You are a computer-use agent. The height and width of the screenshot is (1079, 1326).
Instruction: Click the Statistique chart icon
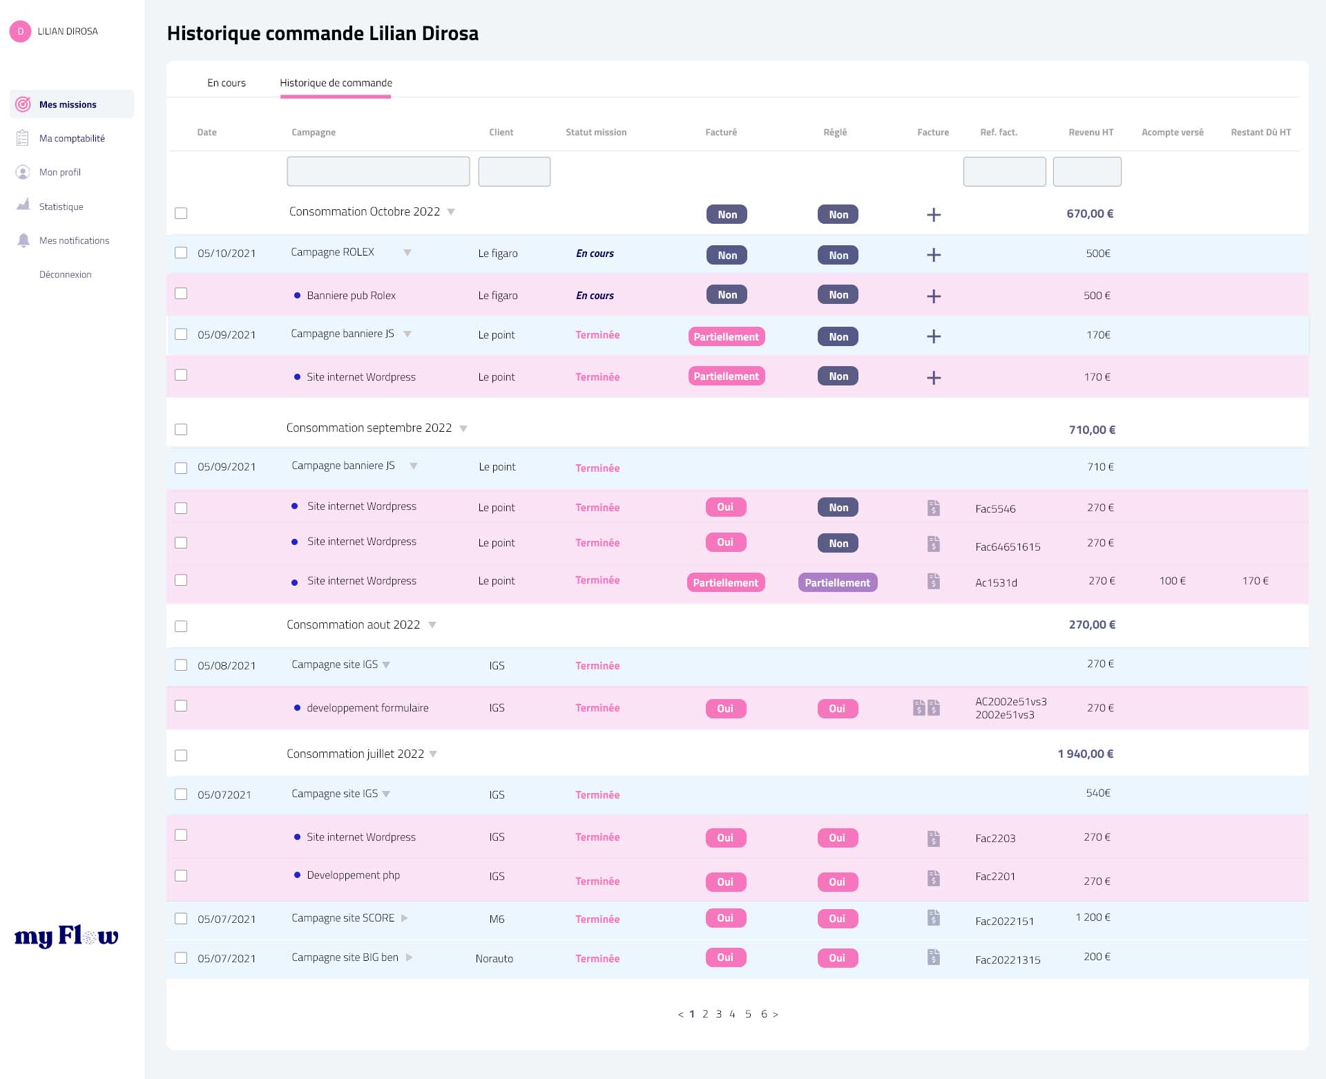click(x=23, y=205)
